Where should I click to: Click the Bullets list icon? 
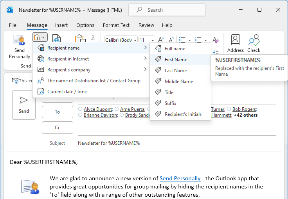(182, 40)
